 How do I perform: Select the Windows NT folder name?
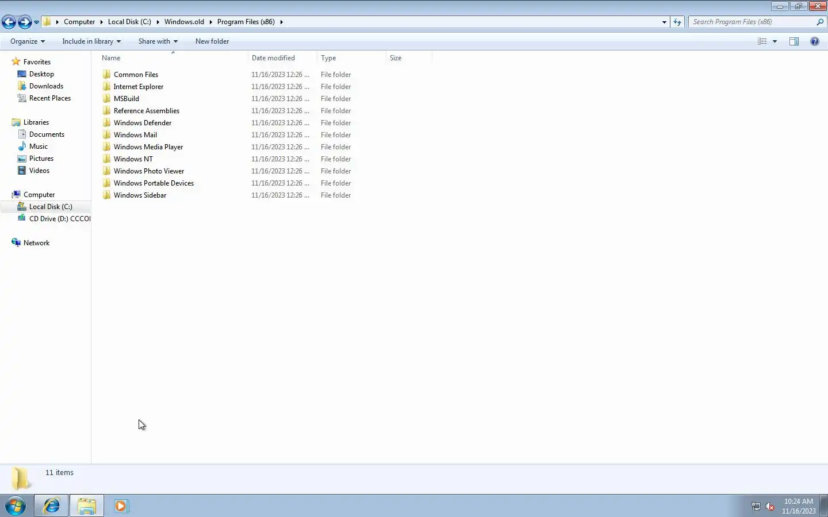(x=133, y=159)
